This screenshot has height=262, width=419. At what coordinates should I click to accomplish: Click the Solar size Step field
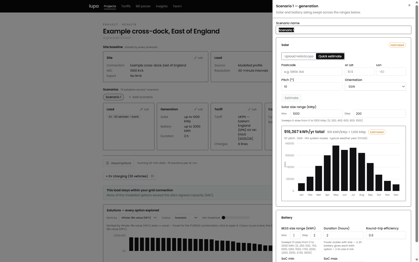379,114
